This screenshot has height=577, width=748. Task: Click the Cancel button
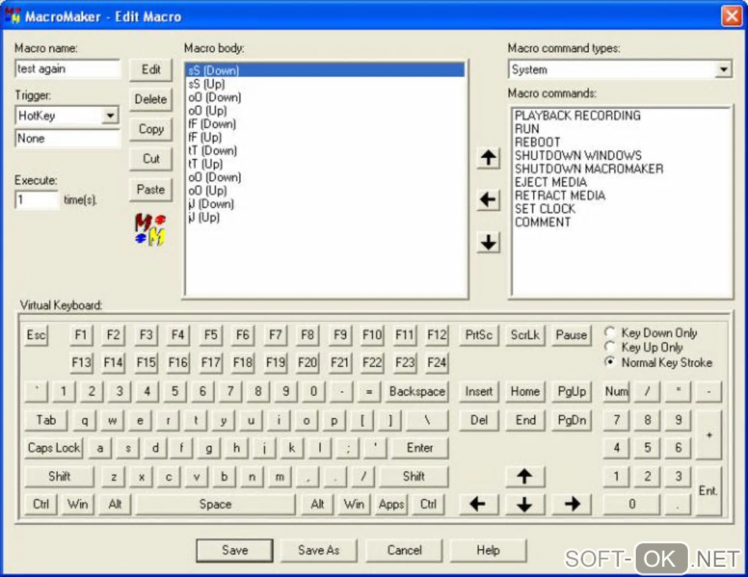click(404, 551)
